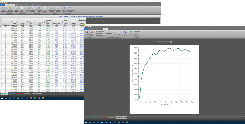Select the Specimen 4 sheet tab in data window
The width and height of the screenshot is (245, 124).
coord(27,93)
